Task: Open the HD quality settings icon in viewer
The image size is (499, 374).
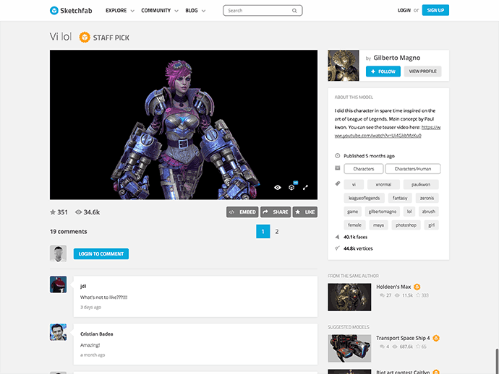Action: coord(291,187)
